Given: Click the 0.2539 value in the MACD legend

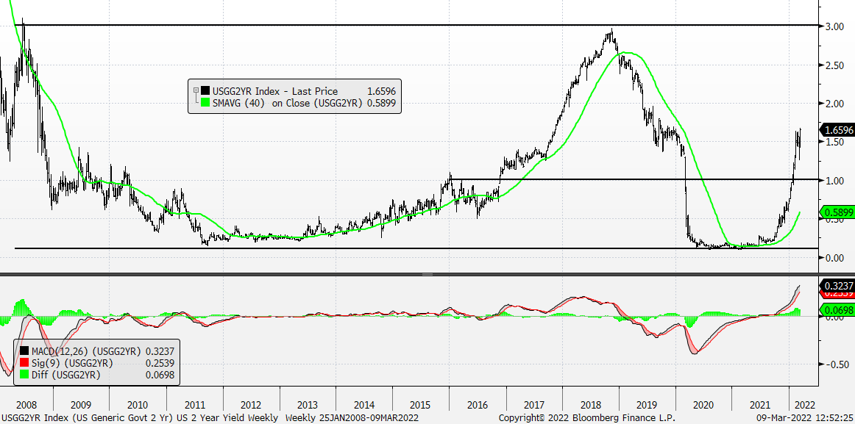Looking at the screenshot, I should (x=160, y=362).
